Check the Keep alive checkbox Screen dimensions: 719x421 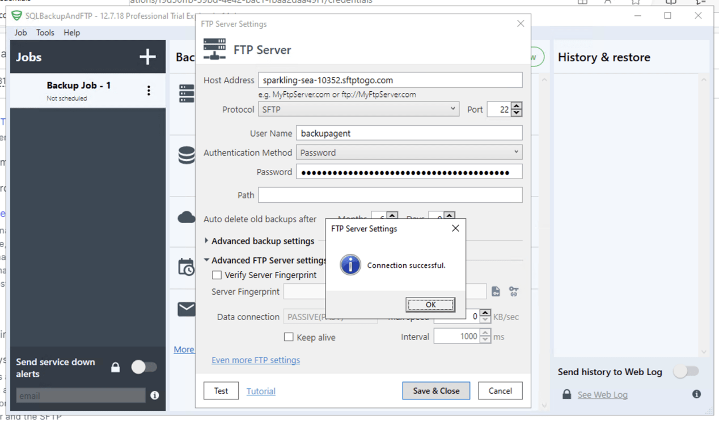point(289,337)
